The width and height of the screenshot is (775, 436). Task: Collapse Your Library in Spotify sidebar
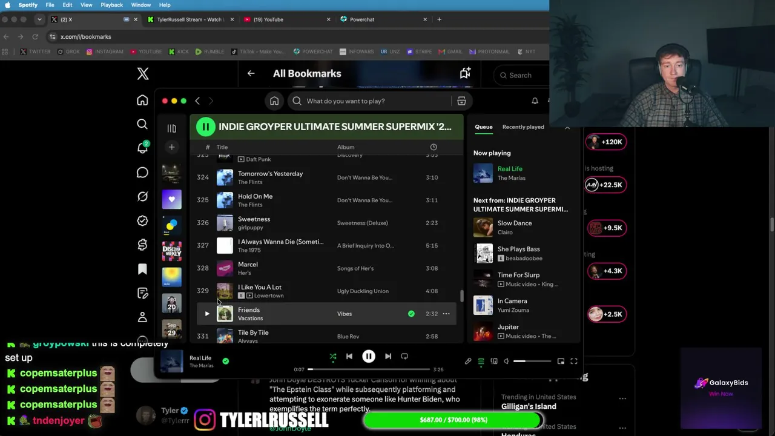coord(172,128)
